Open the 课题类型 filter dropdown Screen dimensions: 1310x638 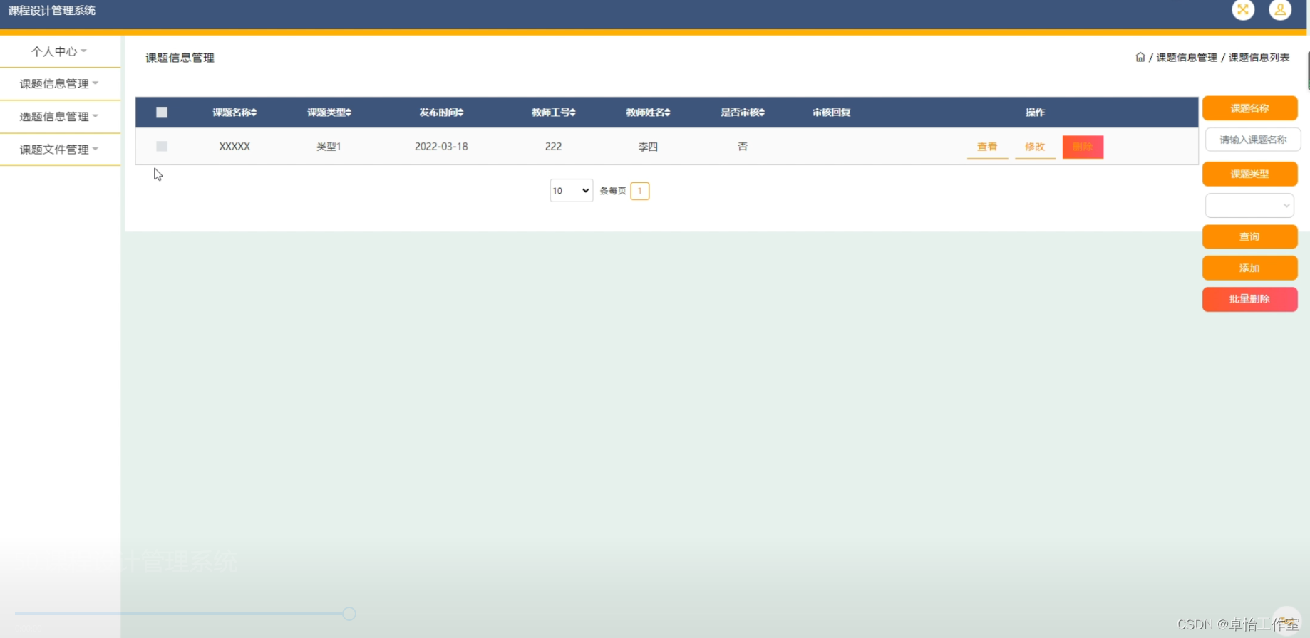(x=1249, y=206)
